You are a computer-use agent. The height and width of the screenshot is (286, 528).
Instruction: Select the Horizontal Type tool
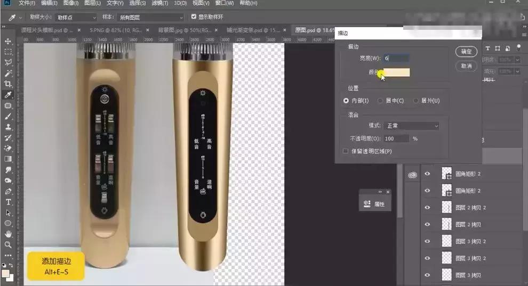[8, 202]
